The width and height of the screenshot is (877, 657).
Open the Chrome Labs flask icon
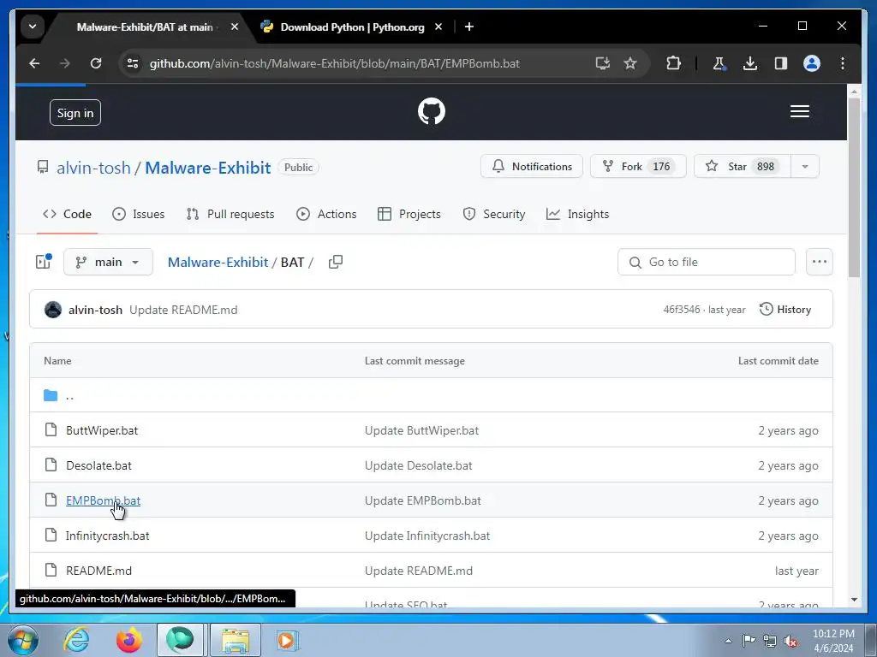pos(719,63)
